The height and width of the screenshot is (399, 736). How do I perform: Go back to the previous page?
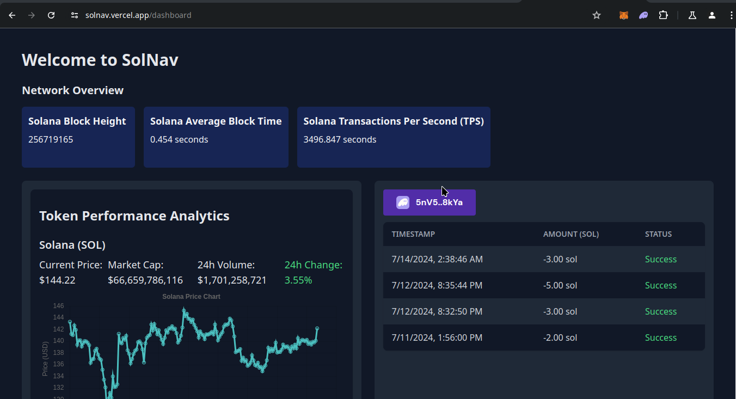(x=12, y=15)
